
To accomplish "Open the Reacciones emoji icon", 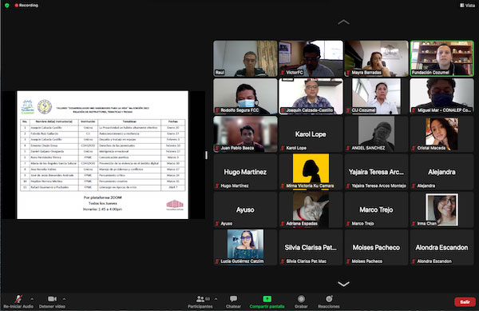I will [x=329, y=299].
